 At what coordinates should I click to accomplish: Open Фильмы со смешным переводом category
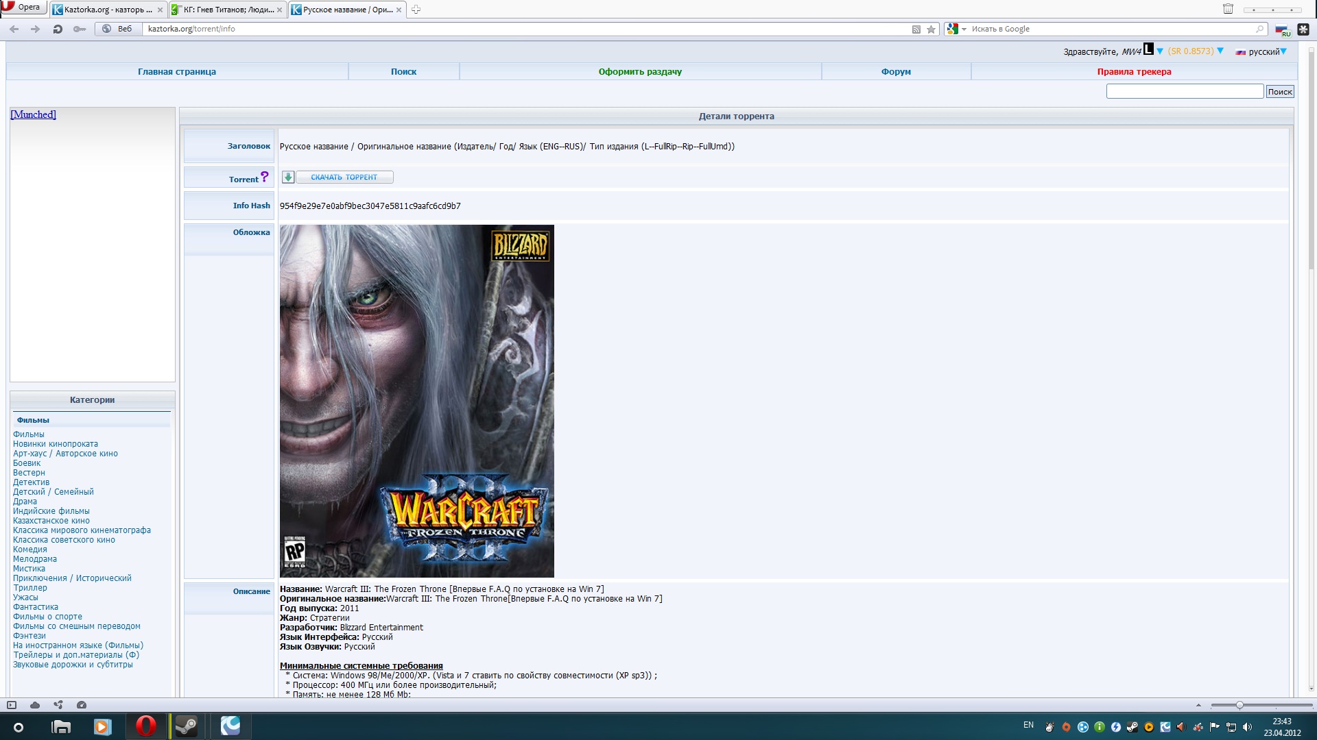tap(77, 626)
